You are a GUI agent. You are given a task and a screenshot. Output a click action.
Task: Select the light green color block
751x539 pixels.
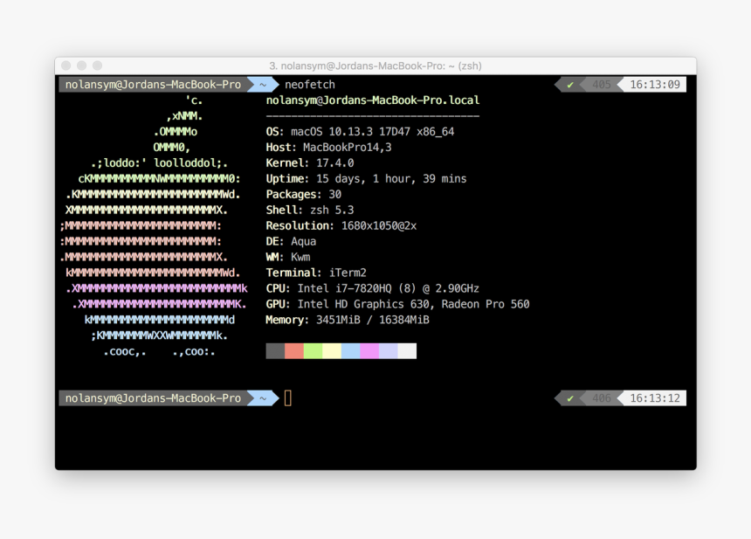[313, 351]
